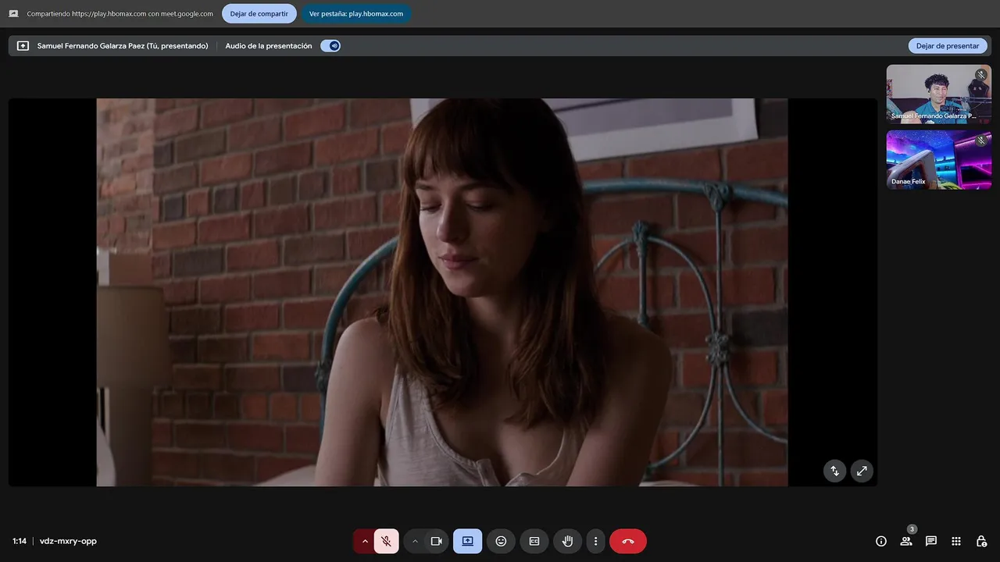Click the presenter name 'Samuel Fernando Galarza Paez (Tú, presentando)'
The image size is (1000, 562).
tap(123, 46)
